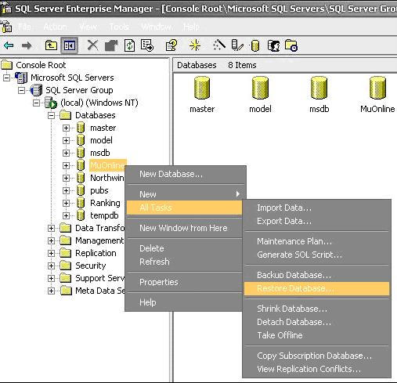The height and width of the screenshot is (383, 397).
Task: Click the Security folder icon in tree
Action: (66, 266)
